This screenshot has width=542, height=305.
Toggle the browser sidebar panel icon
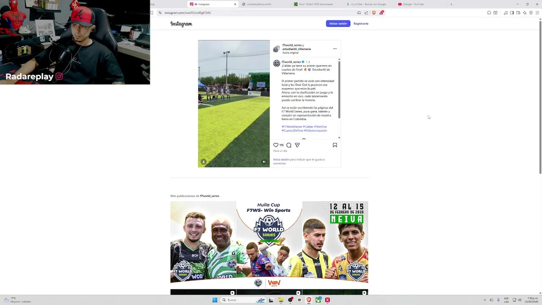pos(512,13)
